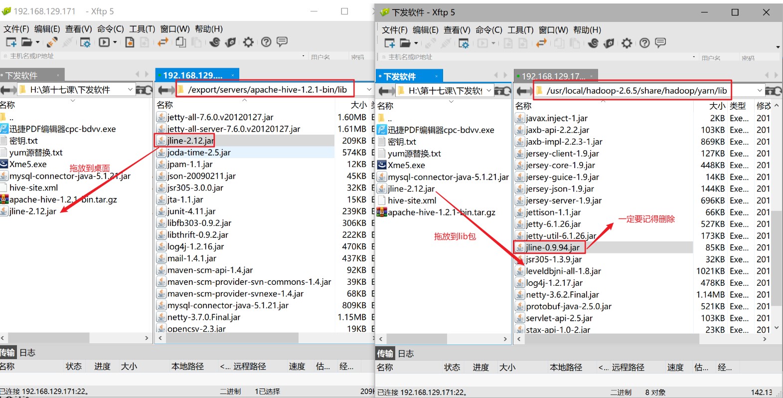Screen dimensions: 783x398
Task: Launch Xshell from the 下发软件 window toolbar
Action: point(593,43)
